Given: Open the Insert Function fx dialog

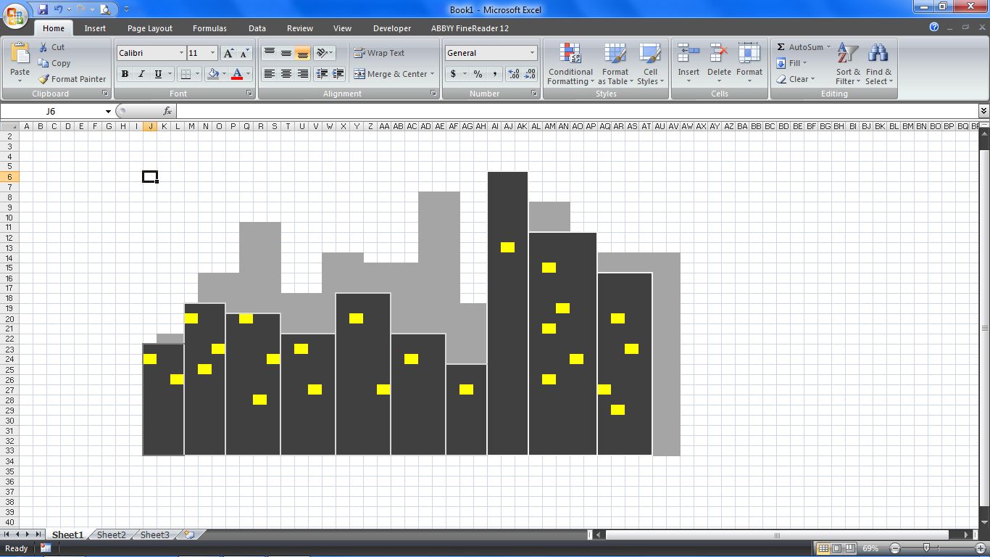Looking at the screenshot, I should pyautogui.click(x=167, y=111).
